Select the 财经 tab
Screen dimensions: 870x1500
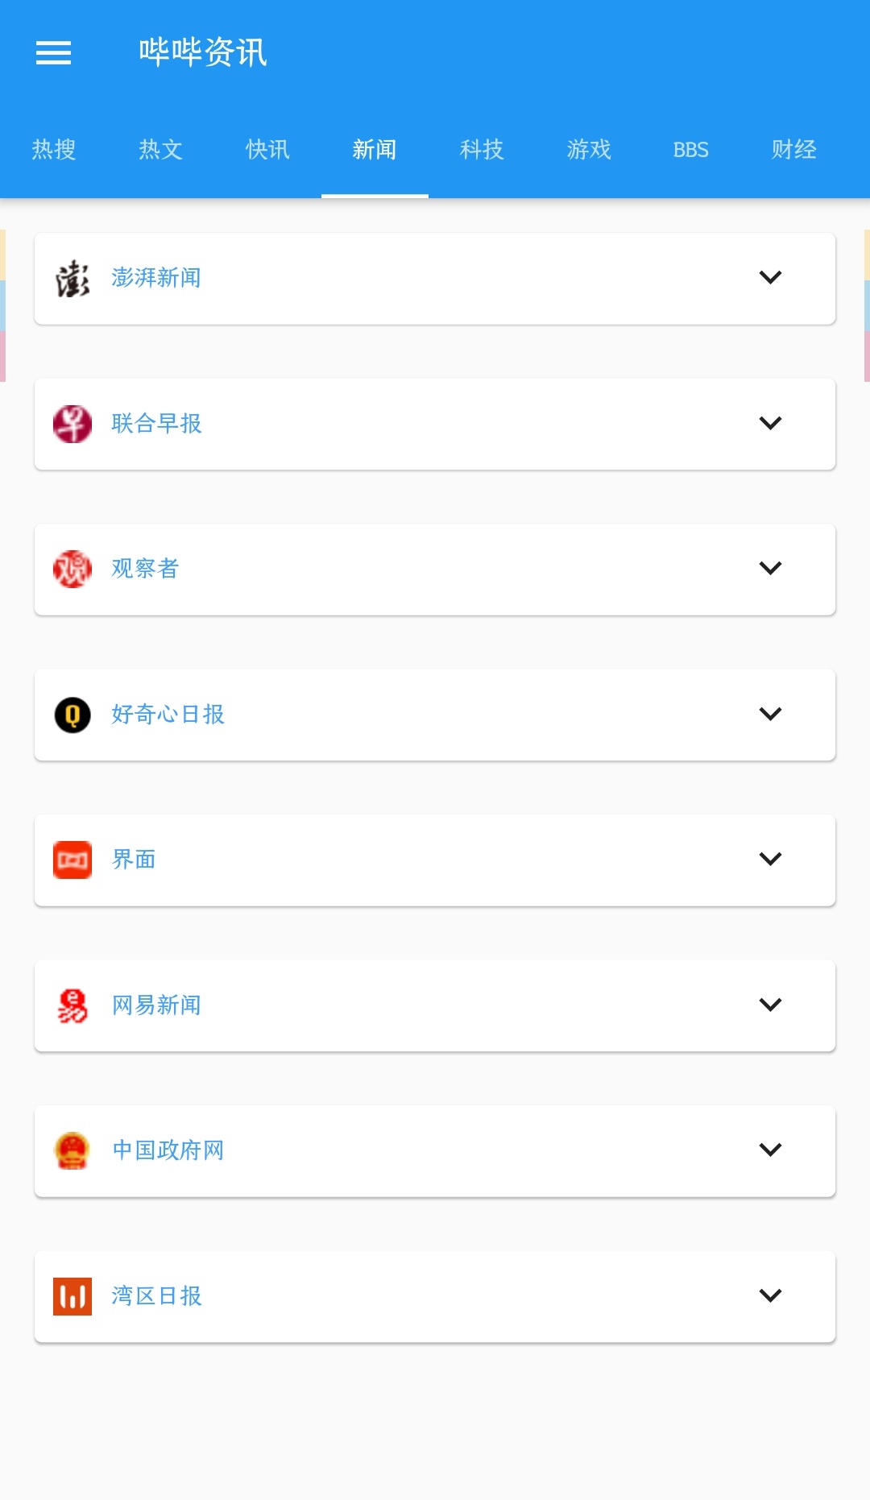coord(793,150)
